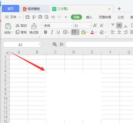
Task: Click the Undo arrow
Action: (53, 17)
